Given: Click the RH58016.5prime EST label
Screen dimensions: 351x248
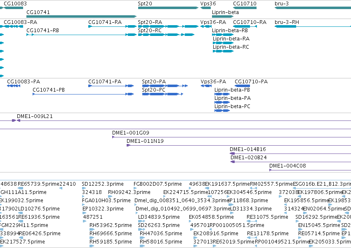Looking at the screenshot, I should 161,242.
